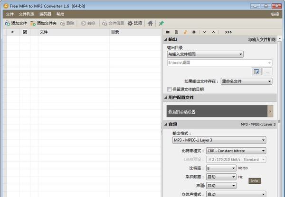Collapse the 音频 section
Screen dimensions: 285x197
pos(166,125)
